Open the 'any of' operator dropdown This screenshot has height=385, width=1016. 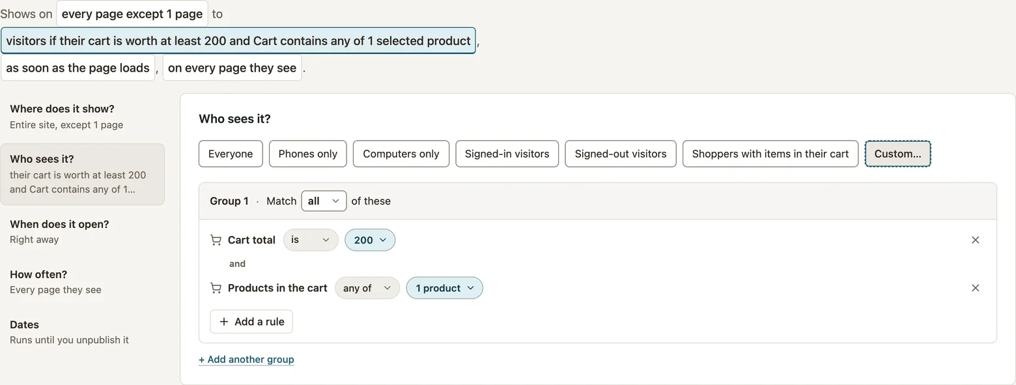point(367,288)
